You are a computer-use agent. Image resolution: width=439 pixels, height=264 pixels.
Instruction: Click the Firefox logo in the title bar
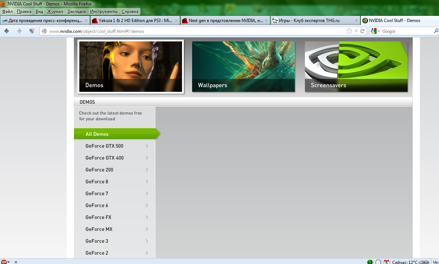tap(3, 4)
